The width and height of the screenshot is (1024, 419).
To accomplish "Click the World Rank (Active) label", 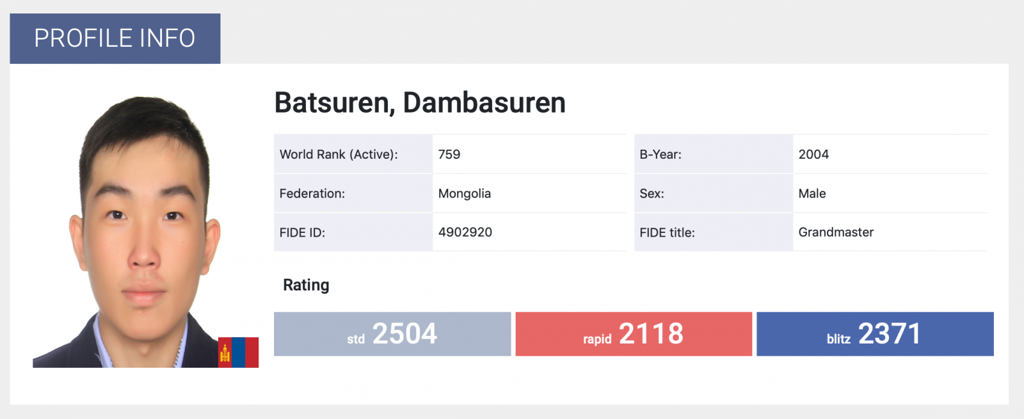I will 339,154.
